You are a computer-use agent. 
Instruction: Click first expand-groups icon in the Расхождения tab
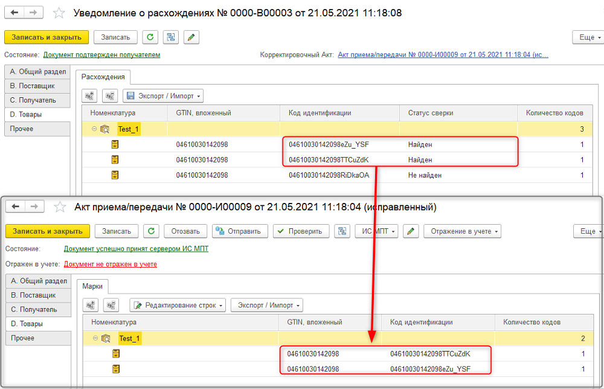[x=90, y=96]
